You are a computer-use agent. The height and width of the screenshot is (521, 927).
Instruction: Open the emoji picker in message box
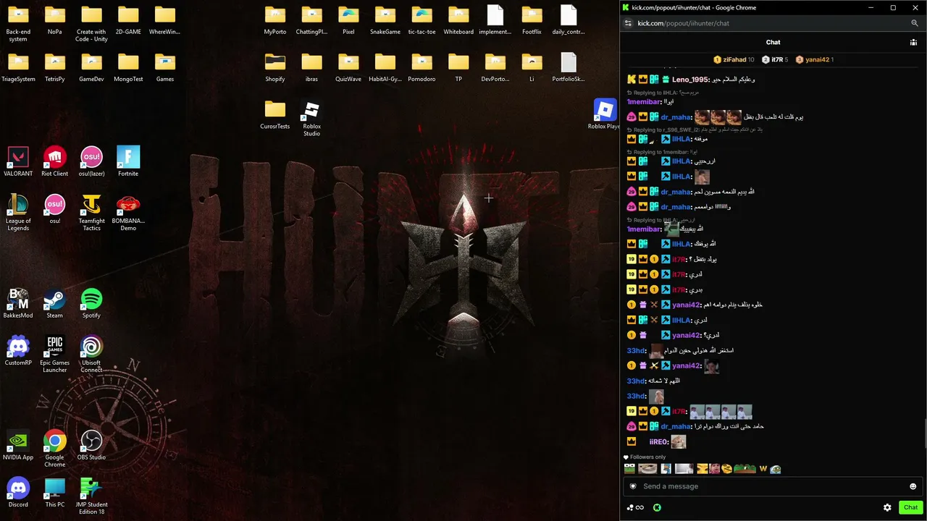913,486
